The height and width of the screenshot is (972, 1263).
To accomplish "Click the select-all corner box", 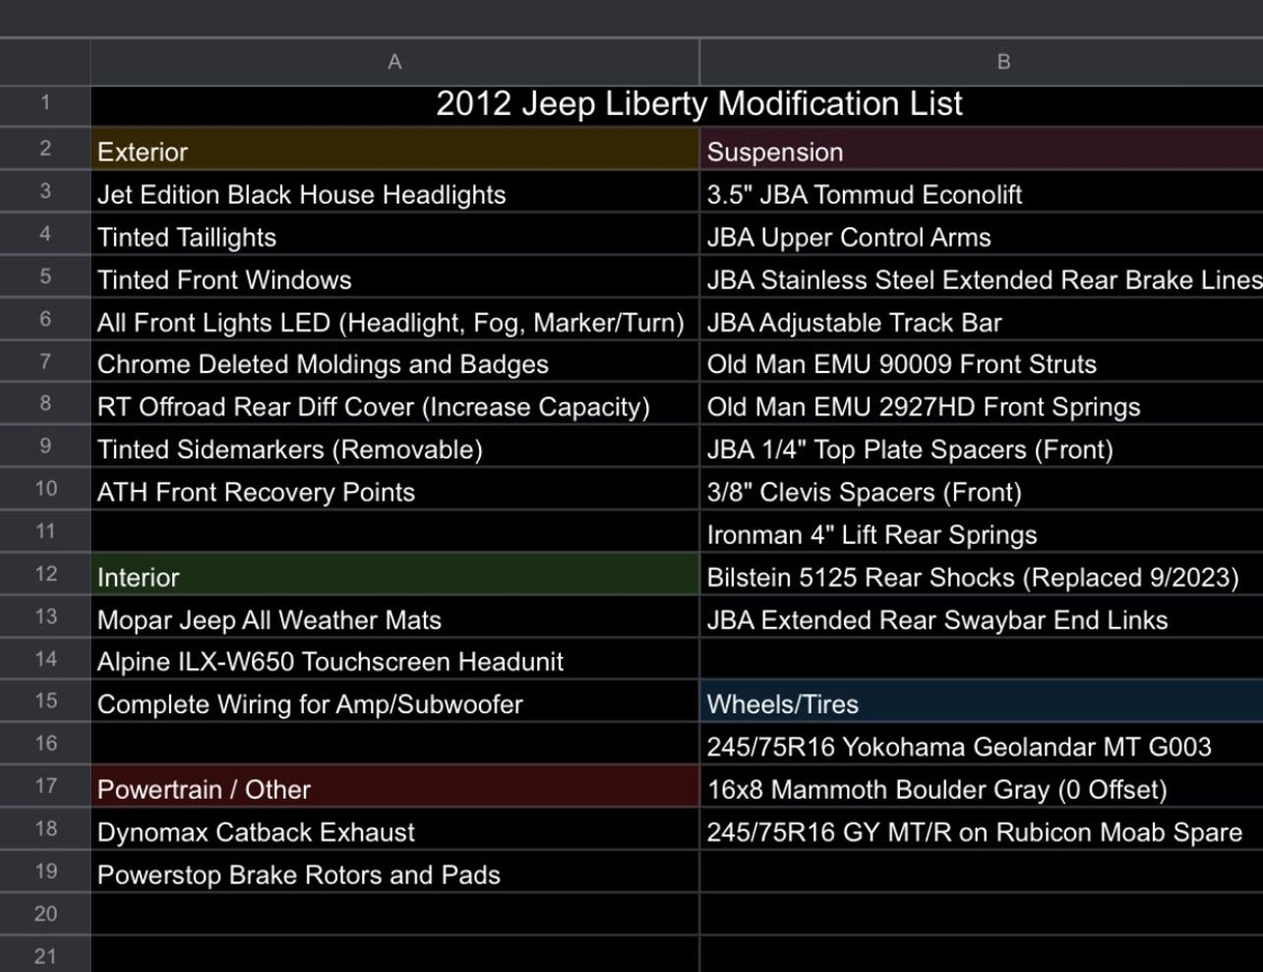I will click(44, 62).
